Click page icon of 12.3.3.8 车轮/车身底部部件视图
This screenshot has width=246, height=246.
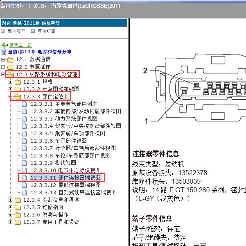pyautogui.click(x=24, y=156)
